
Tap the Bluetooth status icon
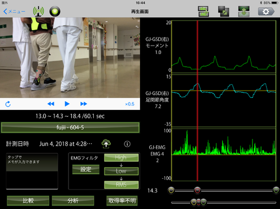tap(261, 3)
